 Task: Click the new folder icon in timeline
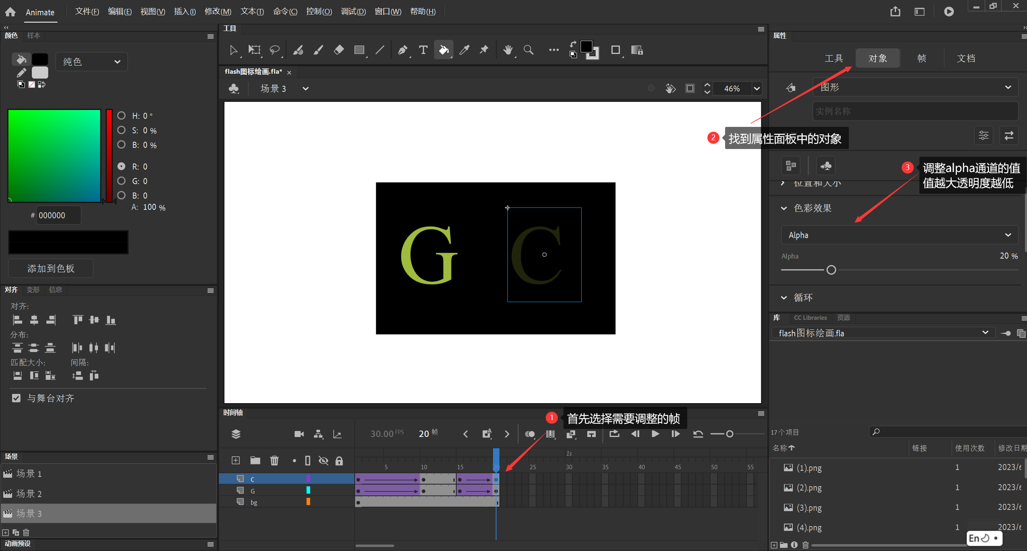click(255, 460)
